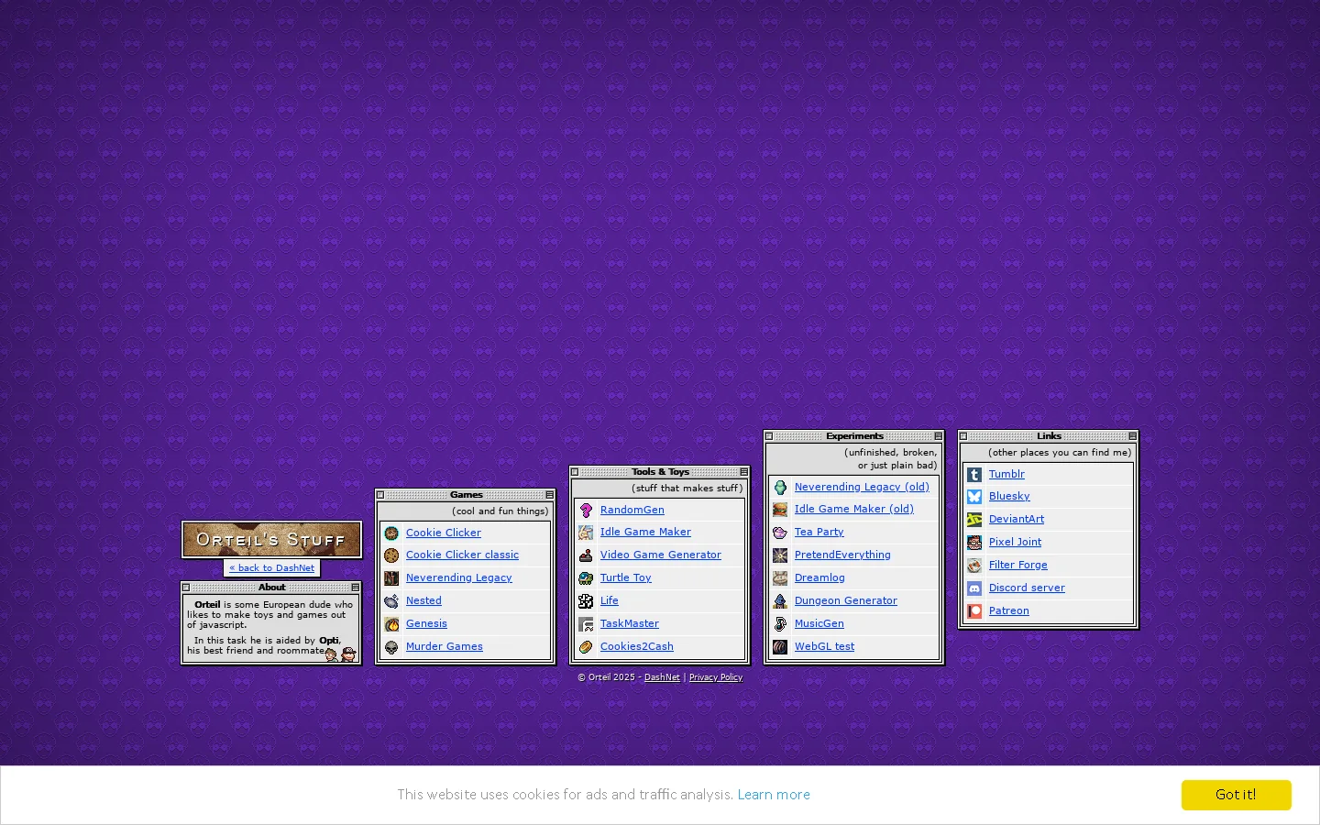Click the RandomGen icon
The image size is (1320, 825).
(586, 511)
